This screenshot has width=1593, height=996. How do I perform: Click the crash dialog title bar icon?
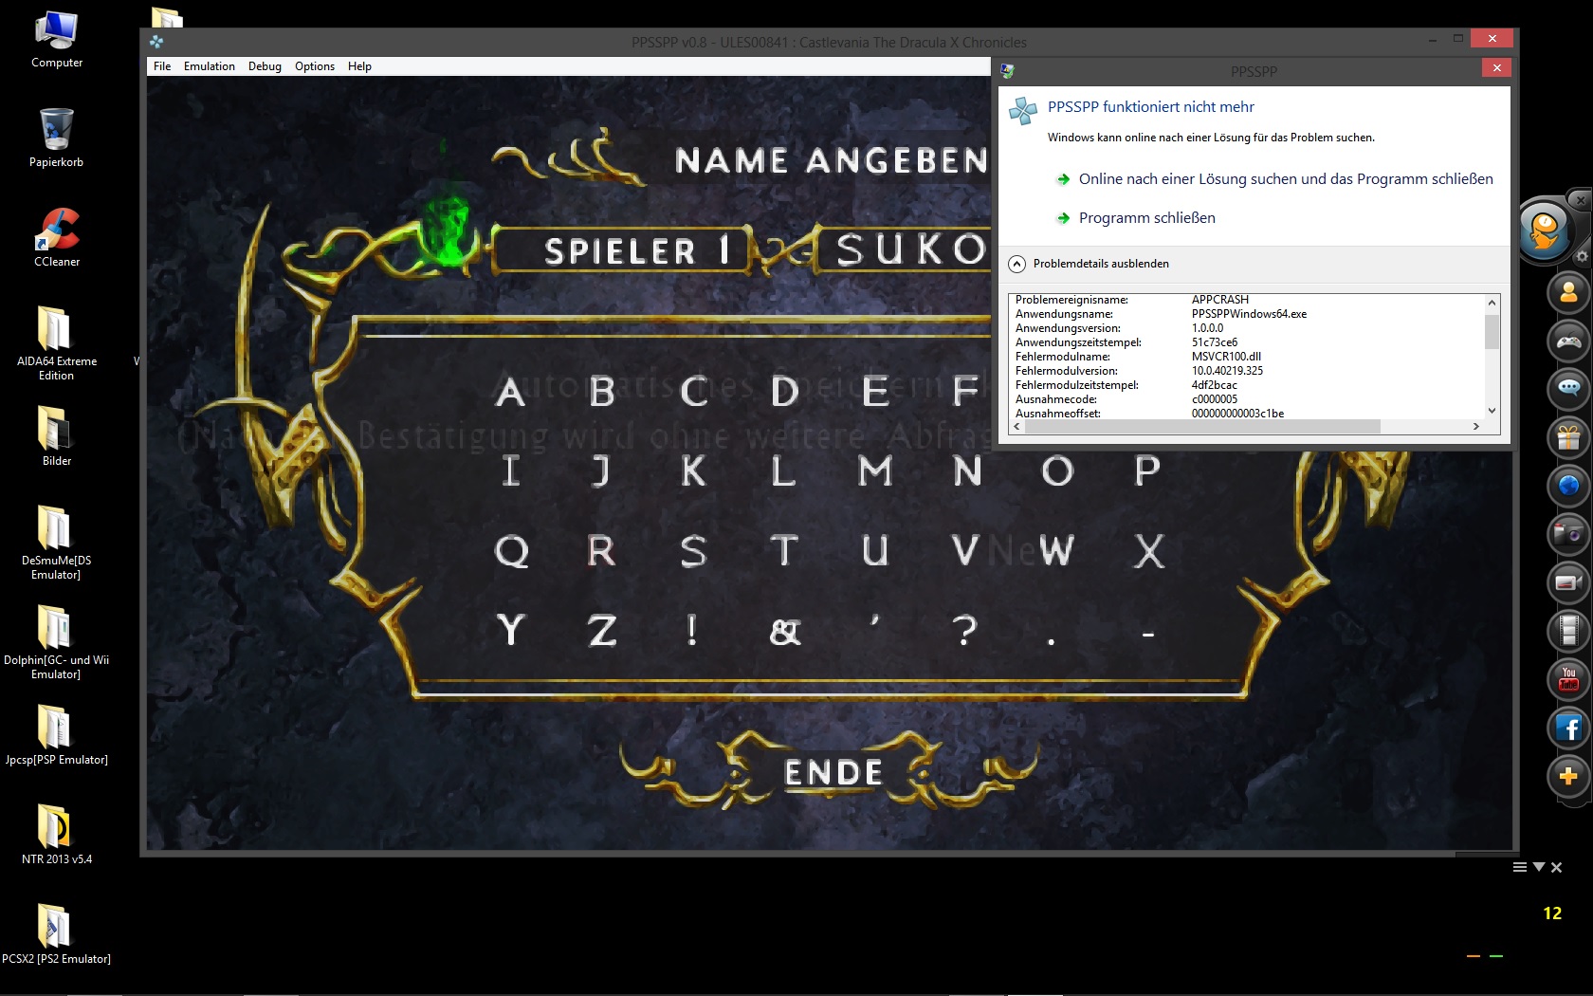tap(1007, 71)
